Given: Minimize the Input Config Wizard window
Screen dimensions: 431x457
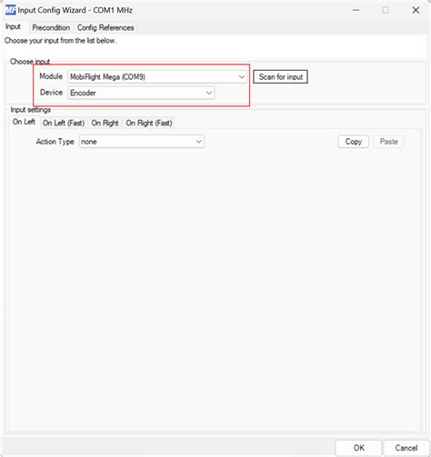Looking at the screenshot, I should tap(356, 10).
